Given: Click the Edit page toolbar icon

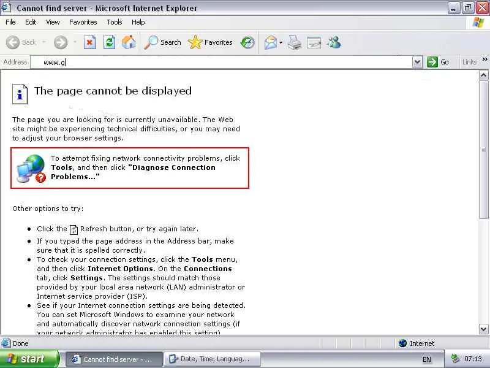Looking at the screenshot, I should pos(314,42).
